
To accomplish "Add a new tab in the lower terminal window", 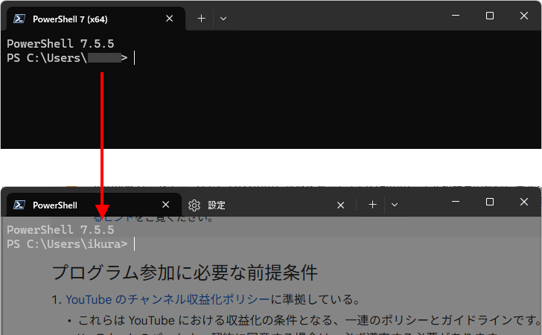I will (x=372, y=205).
